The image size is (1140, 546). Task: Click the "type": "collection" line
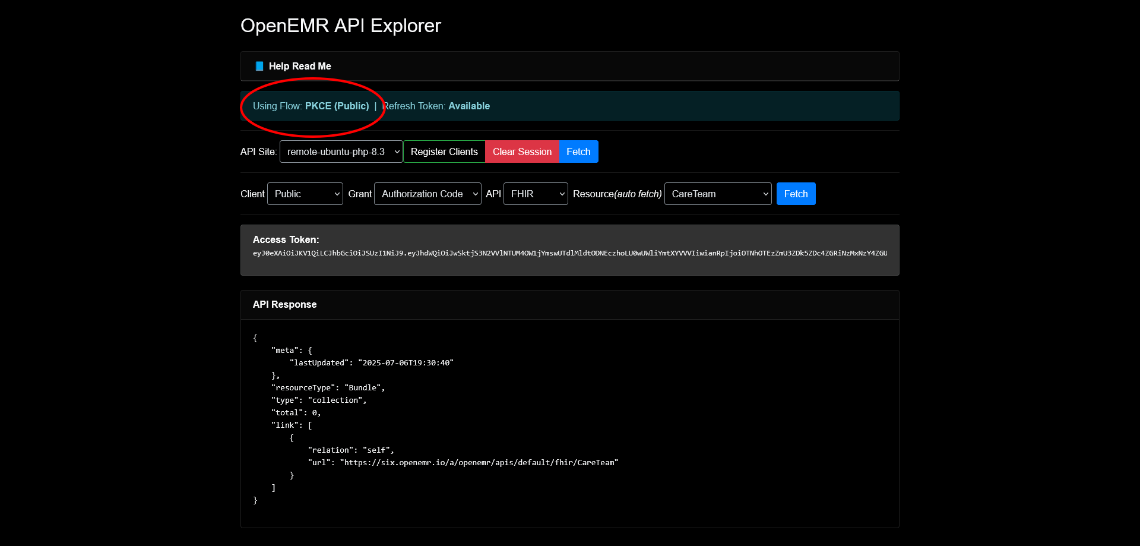coord(319,400)
